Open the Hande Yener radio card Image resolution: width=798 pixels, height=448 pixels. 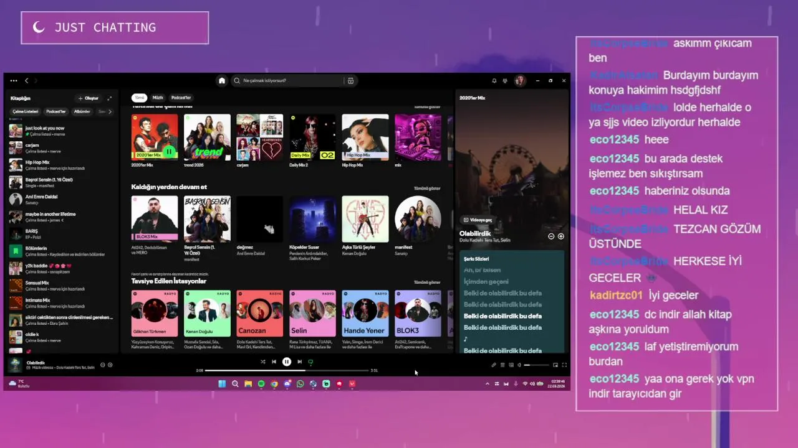coord(365,319)
